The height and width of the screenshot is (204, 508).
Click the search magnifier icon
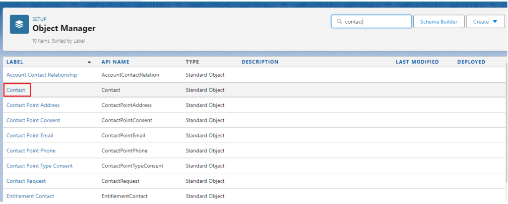pos(339,22)
